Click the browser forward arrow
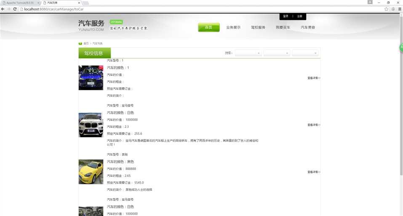Screen dimensions: 403x216 [9, 9]
